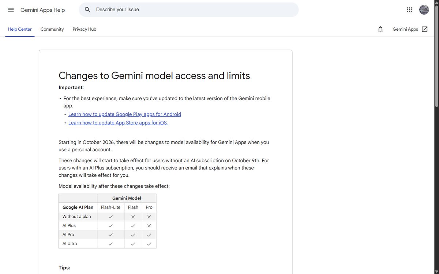Click the Flash cross mark for Without a plan

pyautogui.click(x=133, y=217)
